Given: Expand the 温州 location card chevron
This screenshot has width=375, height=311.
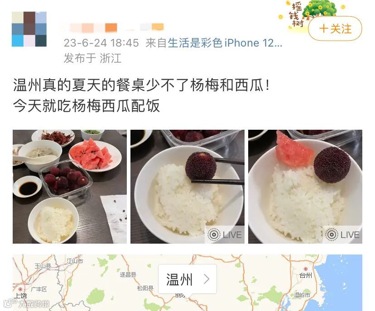Looking at the screenshot, I should click(207, 279).
